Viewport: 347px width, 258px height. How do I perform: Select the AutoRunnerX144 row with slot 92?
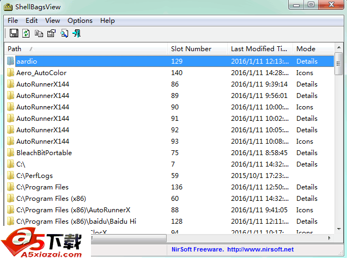pos(169,130)
